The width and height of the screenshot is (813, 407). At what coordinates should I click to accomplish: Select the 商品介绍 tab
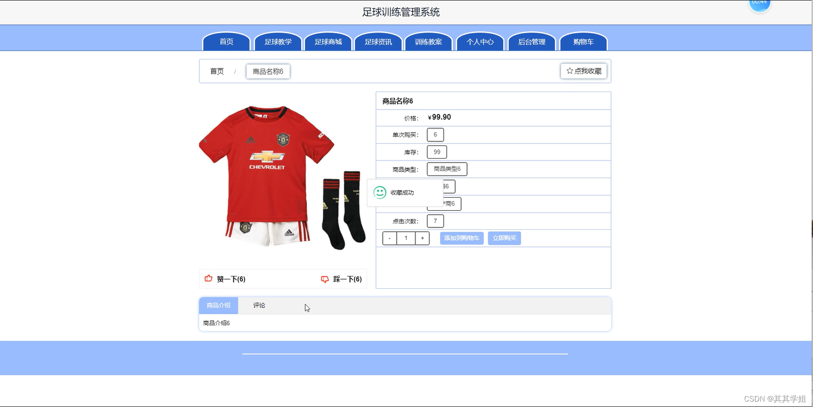pyautogui.click(x=219, y=305)
